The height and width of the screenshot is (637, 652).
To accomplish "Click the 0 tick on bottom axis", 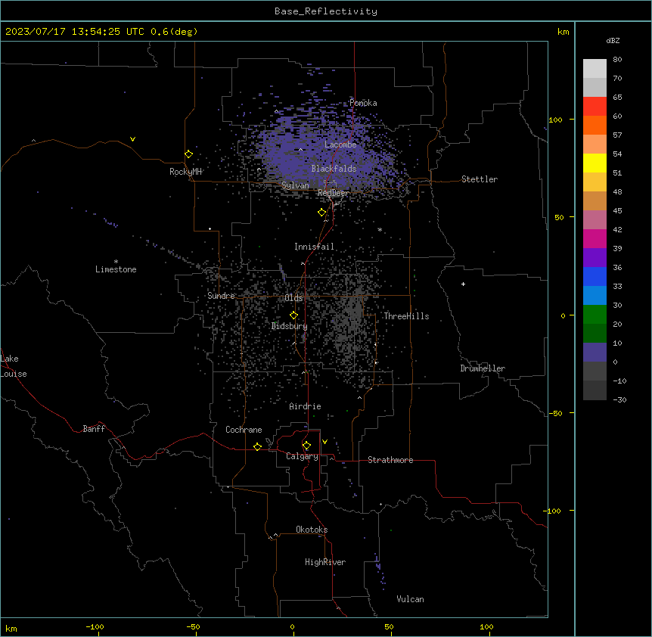I will pos(292,626).
